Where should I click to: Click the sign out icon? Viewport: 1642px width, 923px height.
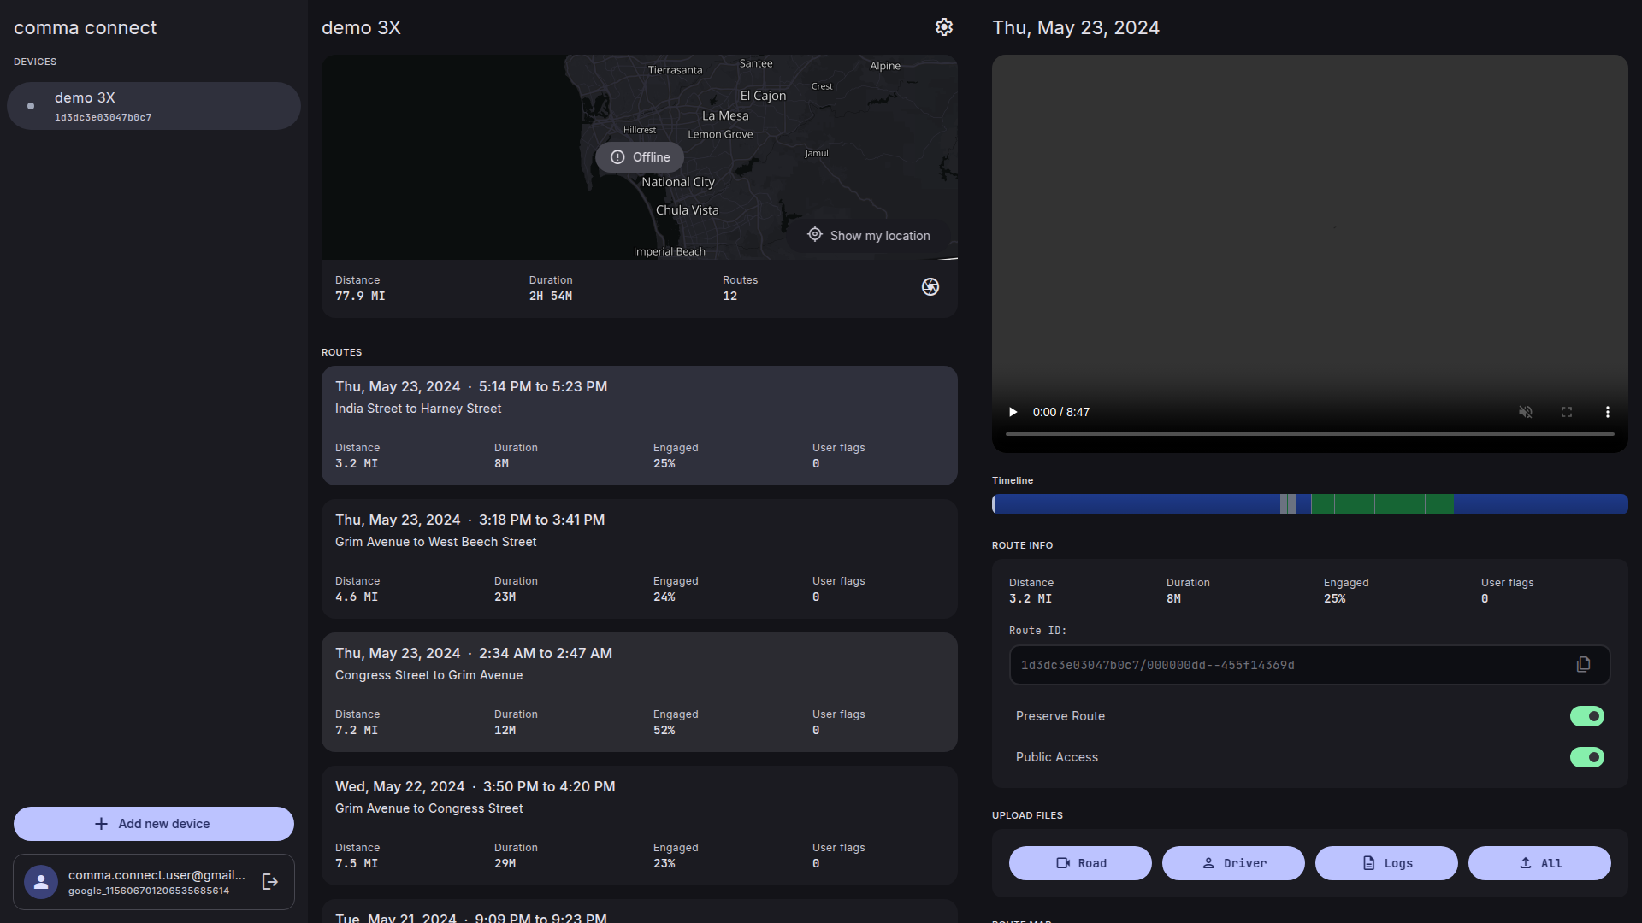click(x=270, y=882)
